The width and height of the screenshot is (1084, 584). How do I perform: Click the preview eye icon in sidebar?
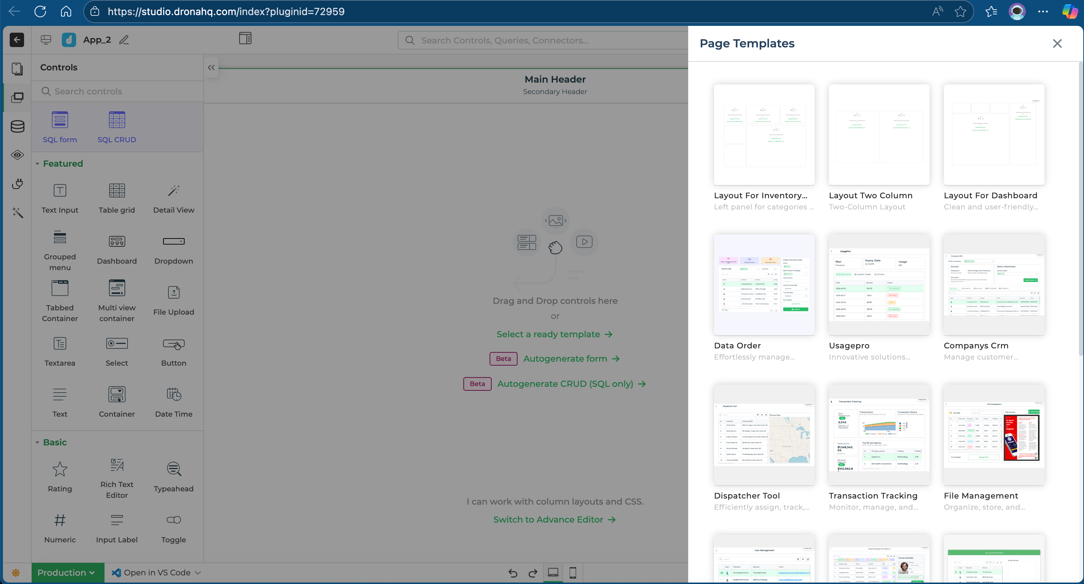(x=17, y=155)
